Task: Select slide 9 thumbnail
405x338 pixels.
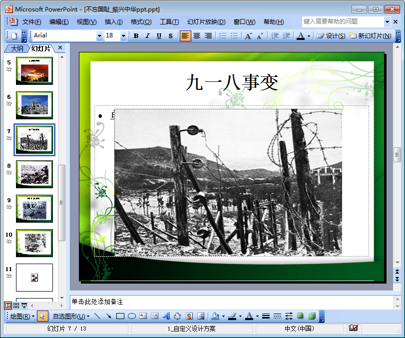Action: click(34, 209)
